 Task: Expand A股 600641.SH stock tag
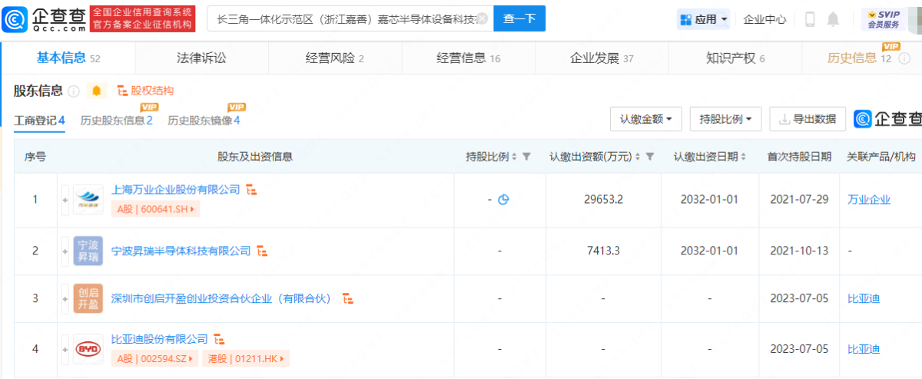(x=156, y=208)
